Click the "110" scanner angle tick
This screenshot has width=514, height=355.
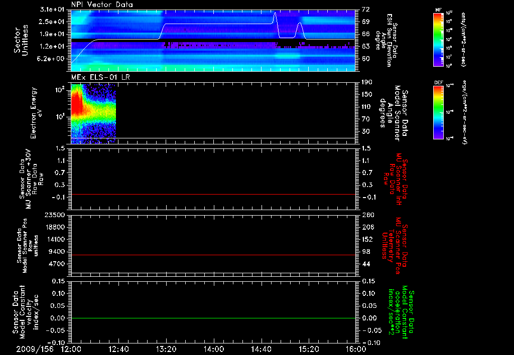[x=367, y=107]
